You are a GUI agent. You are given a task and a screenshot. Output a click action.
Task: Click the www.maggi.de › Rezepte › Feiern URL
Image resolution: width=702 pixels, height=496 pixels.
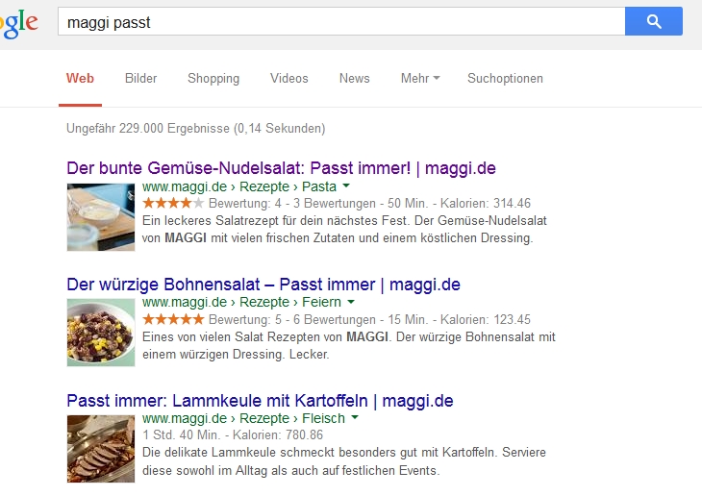[x=241, y=302]
